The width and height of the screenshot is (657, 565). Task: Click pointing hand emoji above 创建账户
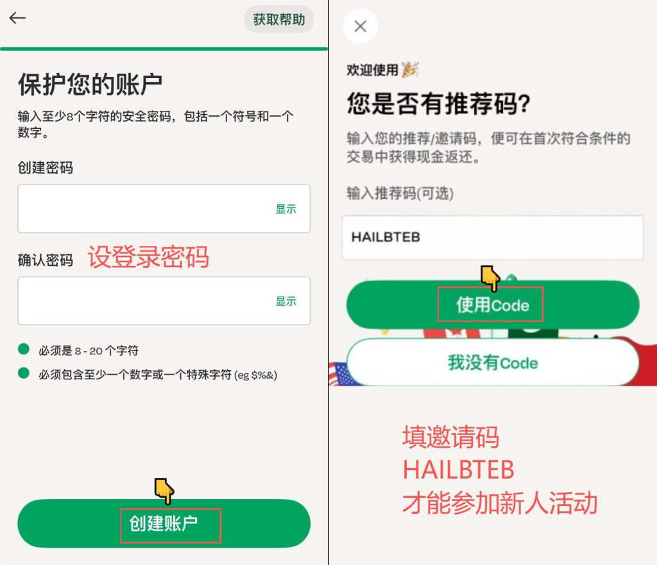(164, 491)
